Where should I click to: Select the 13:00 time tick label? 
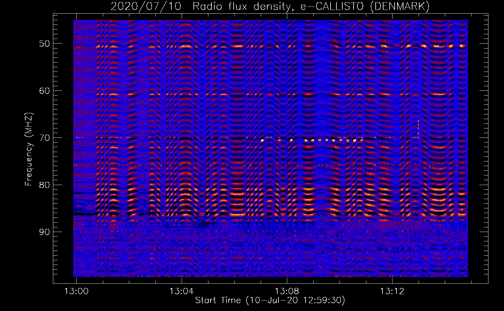(76, 291)
